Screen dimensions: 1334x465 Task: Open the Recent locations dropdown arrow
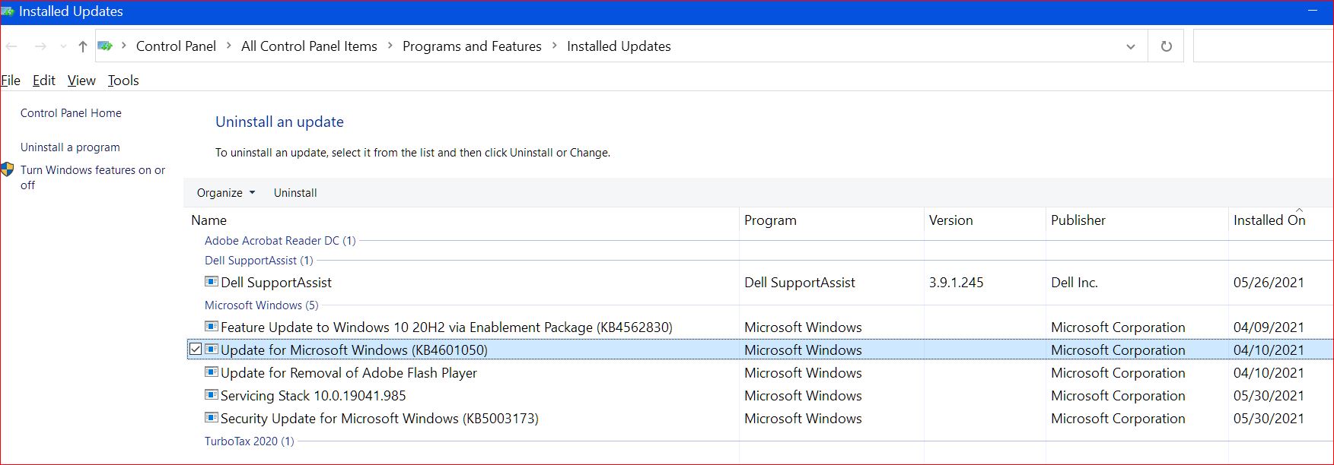tap(63, 46)
